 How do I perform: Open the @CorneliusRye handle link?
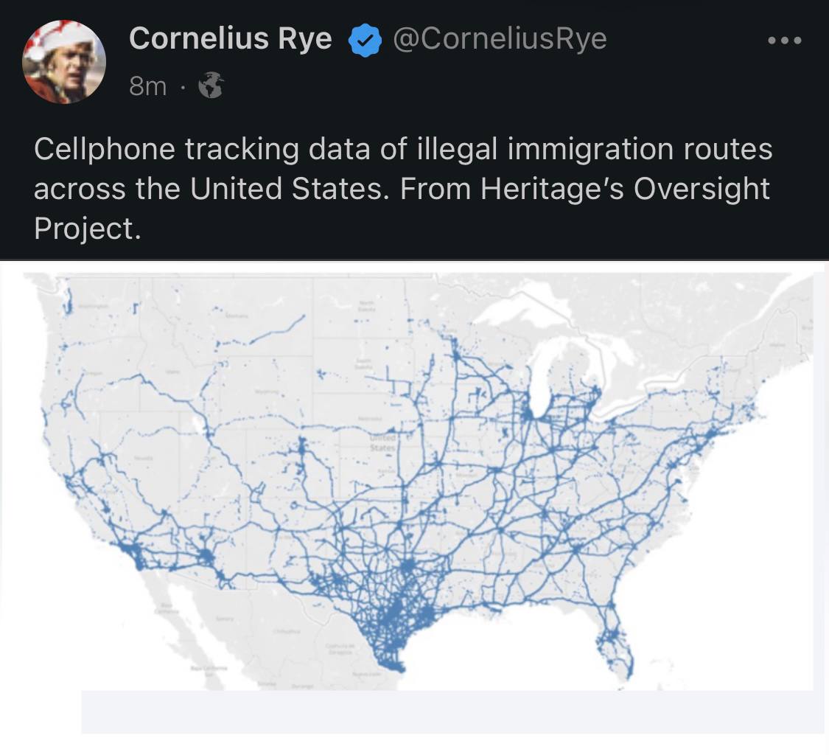500,38
